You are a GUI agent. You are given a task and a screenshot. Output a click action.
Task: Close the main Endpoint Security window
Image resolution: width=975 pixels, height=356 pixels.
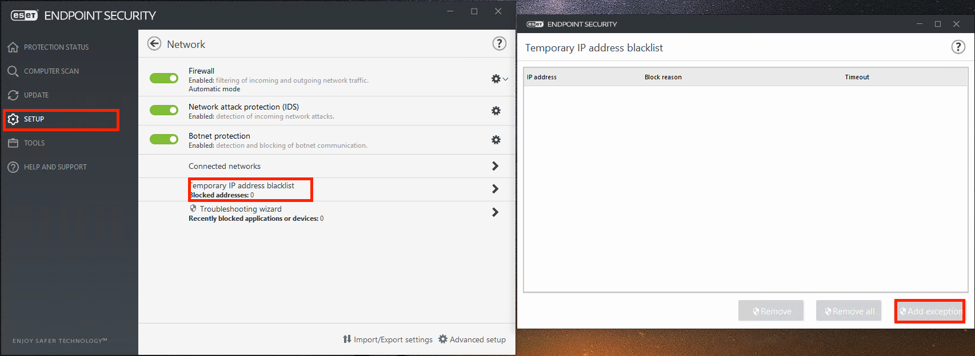(x=498, y=11)
